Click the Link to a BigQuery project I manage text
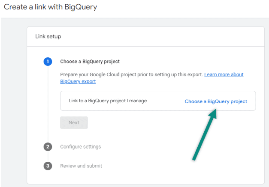The image size is (269, 187). (x=108, y=101)
